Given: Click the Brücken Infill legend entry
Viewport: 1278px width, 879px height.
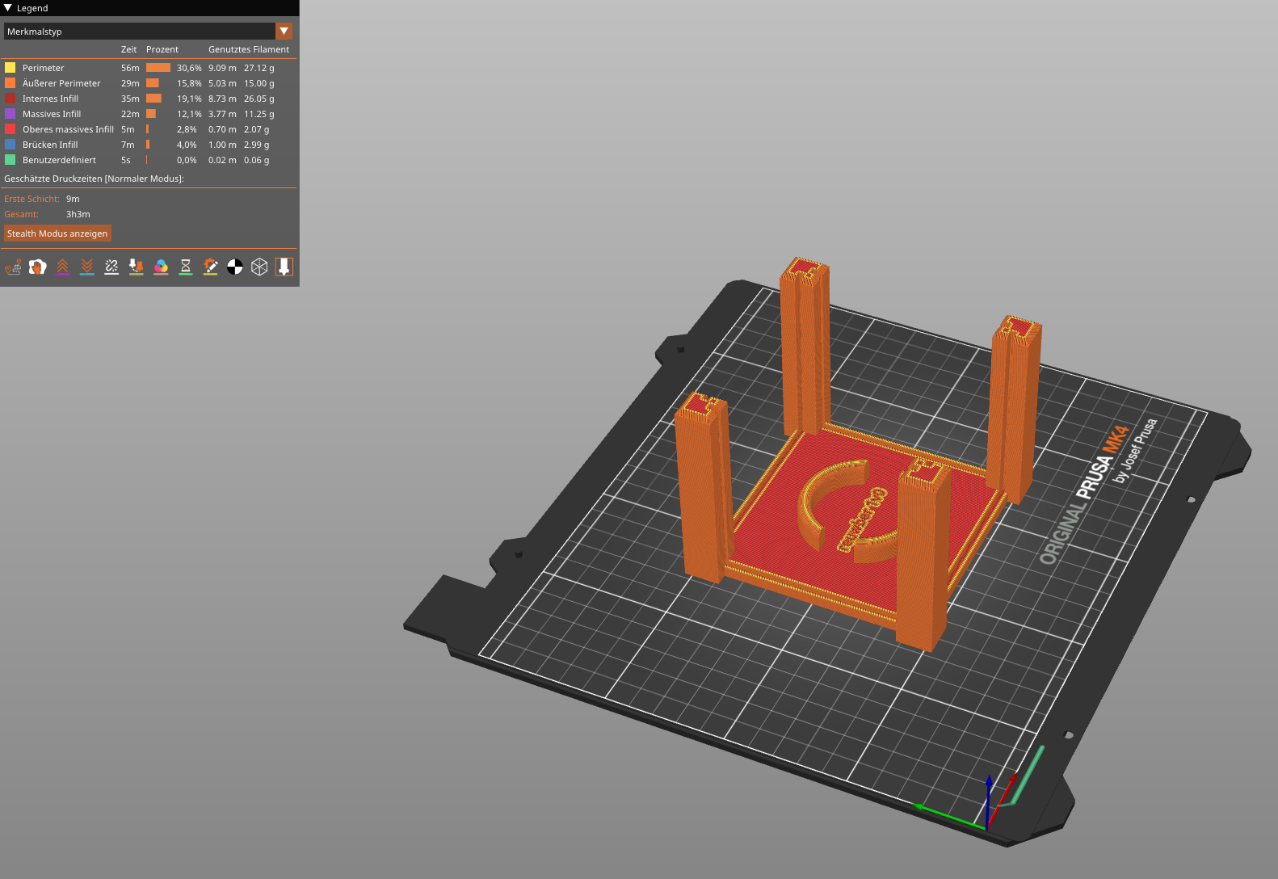Looking at the screenshot, I should pos(149,145).
